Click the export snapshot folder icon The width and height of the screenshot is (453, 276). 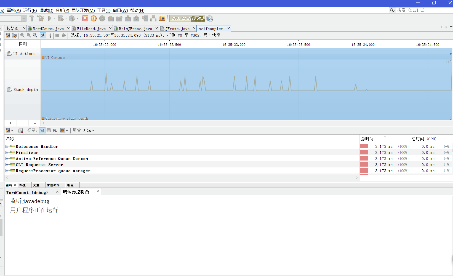14,35
